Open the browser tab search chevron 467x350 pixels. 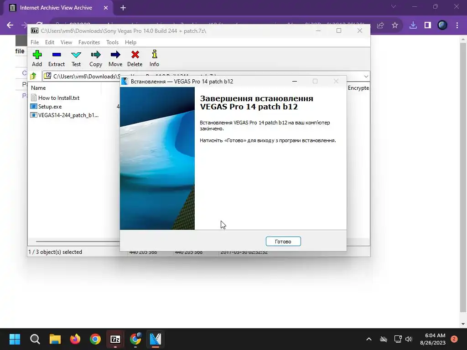(394, 6)
